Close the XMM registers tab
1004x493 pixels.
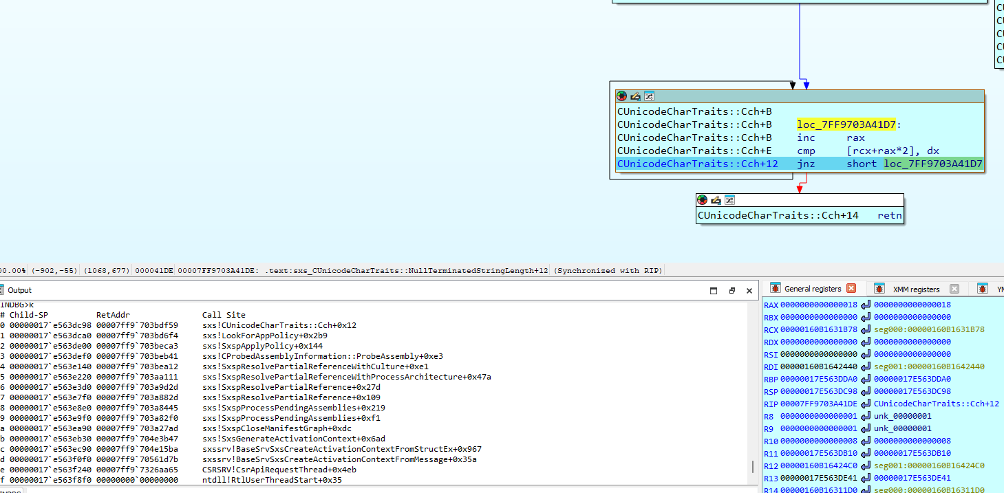coord(954,289)
